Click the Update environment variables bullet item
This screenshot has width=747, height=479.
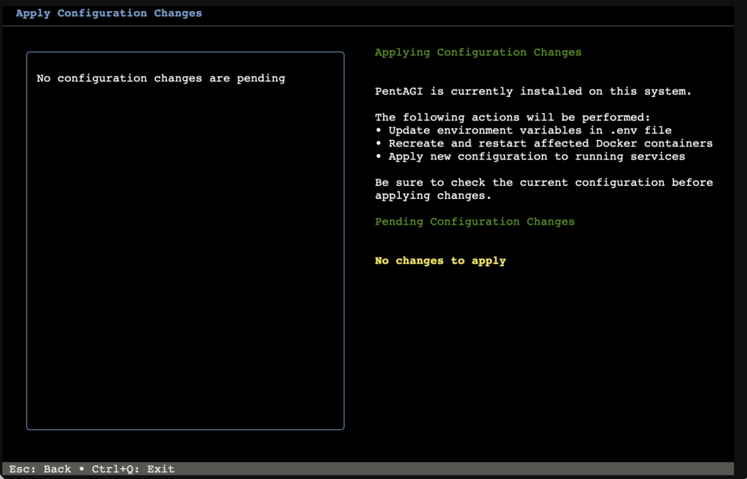(530, 131)
